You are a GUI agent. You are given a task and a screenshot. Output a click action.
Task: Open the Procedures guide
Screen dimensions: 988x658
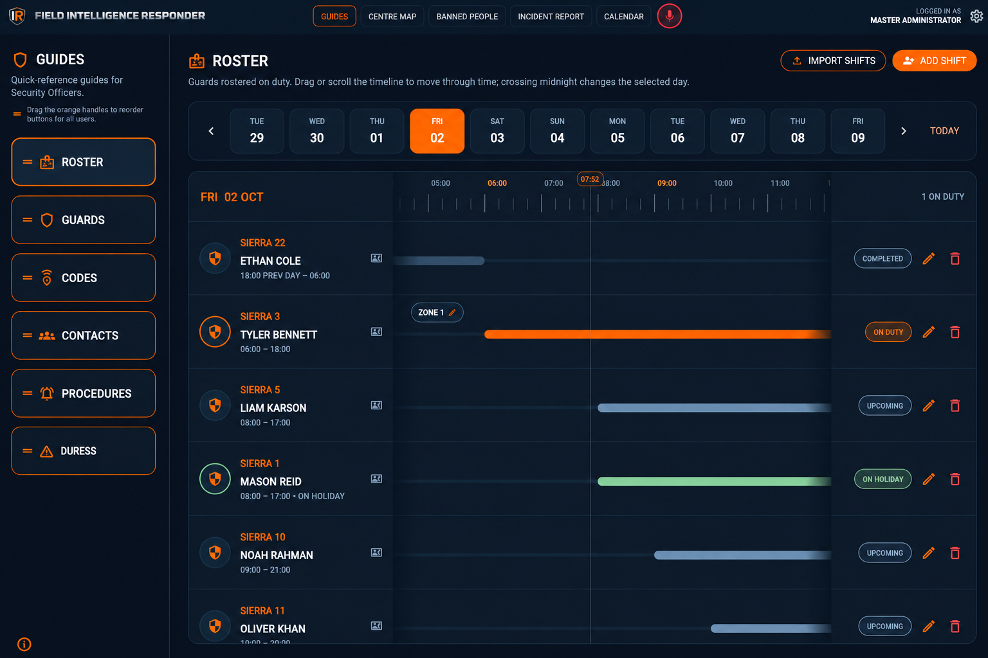click(x=84, y=393)
